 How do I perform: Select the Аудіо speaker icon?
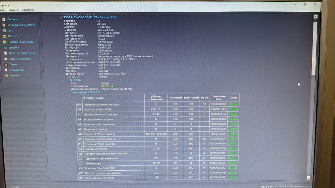click(6, 64)
